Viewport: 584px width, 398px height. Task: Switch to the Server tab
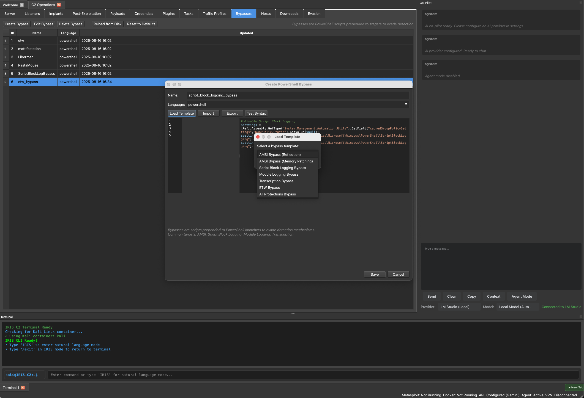pyautogui.click(x=10, y=13)
